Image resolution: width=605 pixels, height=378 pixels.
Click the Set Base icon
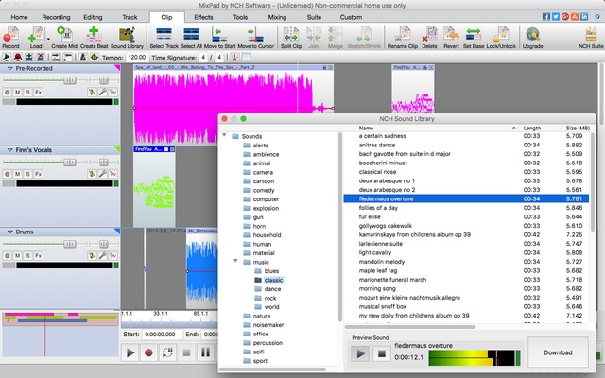point(474,38)
